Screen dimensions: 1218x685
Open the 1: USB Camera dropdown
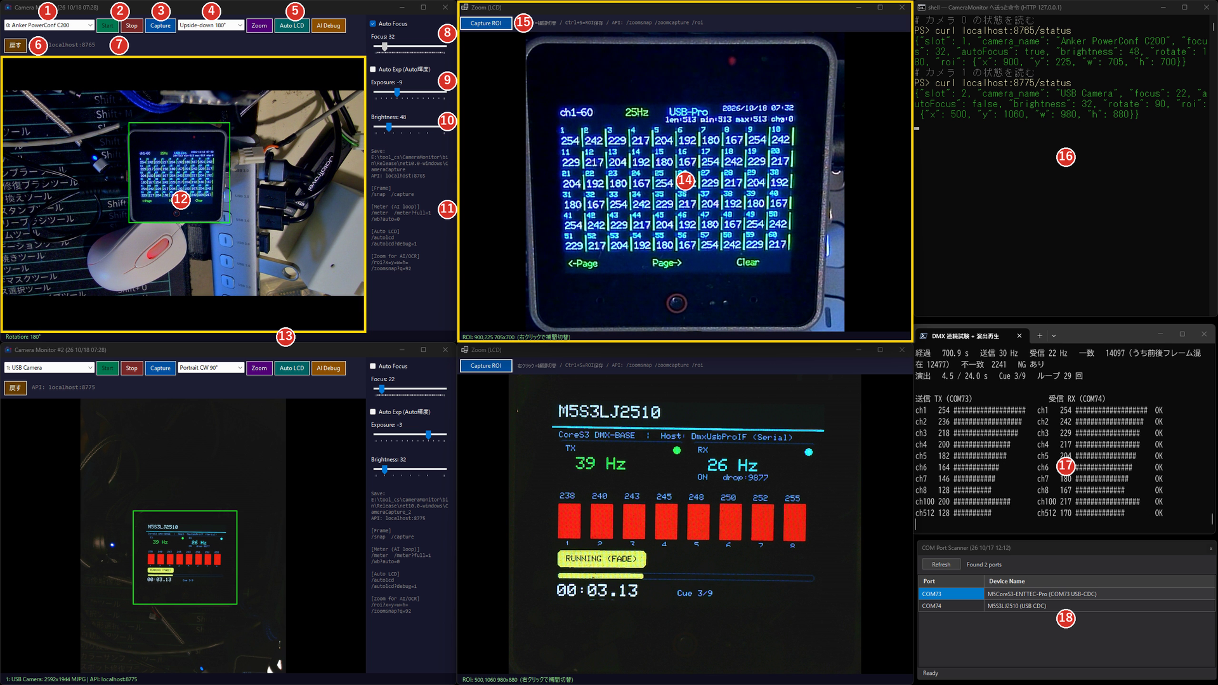point(49,368)
